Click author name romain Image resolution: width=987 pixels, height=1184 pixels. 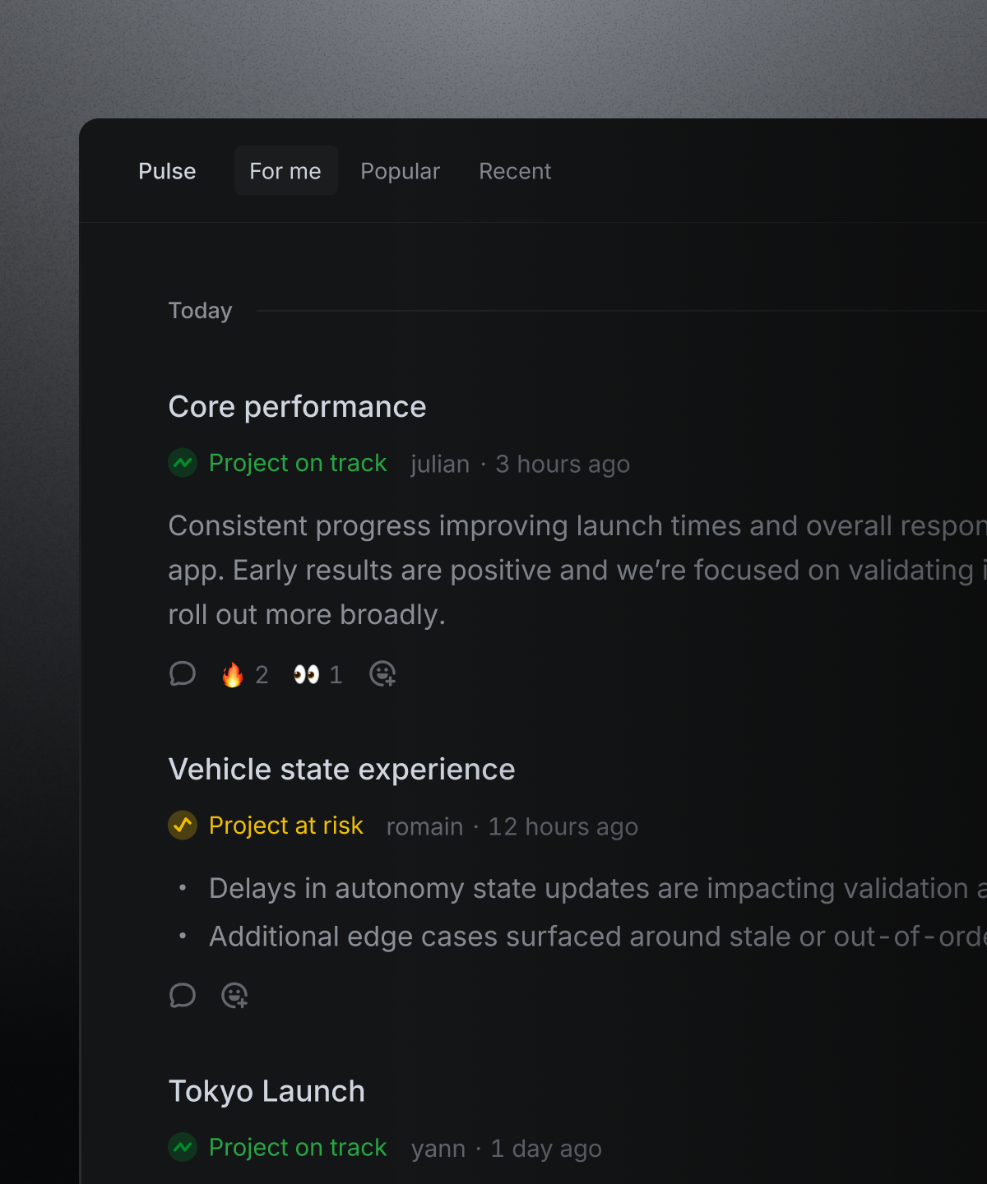(x=424, y=826)
